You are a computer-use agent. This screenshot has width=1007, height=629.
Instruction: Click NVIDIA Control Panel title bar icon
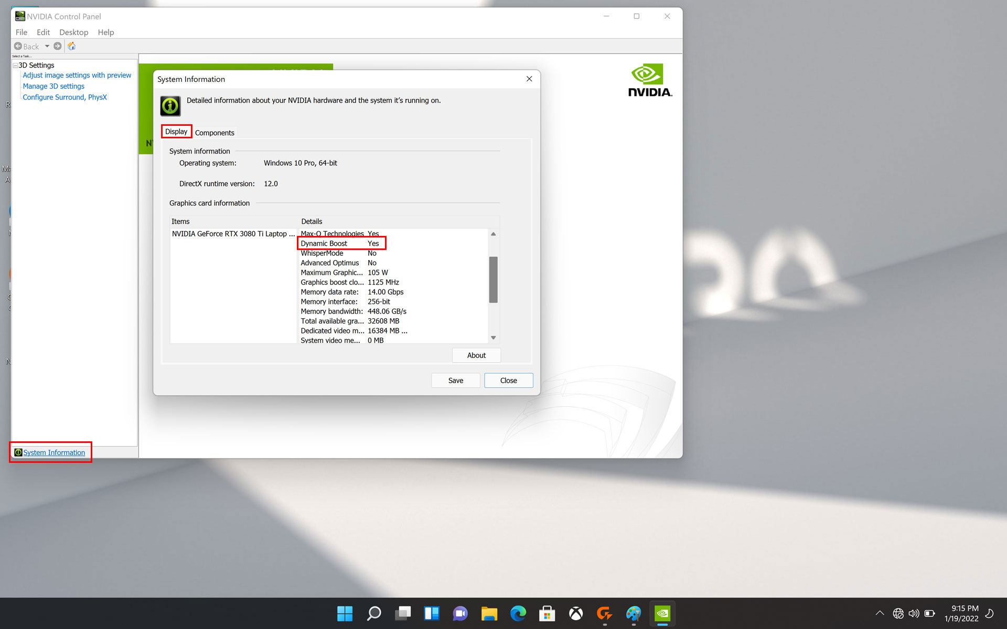tap(20, 16)
